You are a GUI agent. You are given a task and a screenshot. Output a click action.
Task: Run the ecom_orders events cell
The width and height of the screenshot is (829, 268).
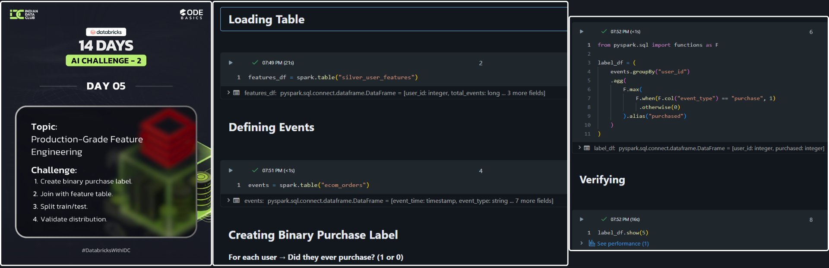click(231, 170)
